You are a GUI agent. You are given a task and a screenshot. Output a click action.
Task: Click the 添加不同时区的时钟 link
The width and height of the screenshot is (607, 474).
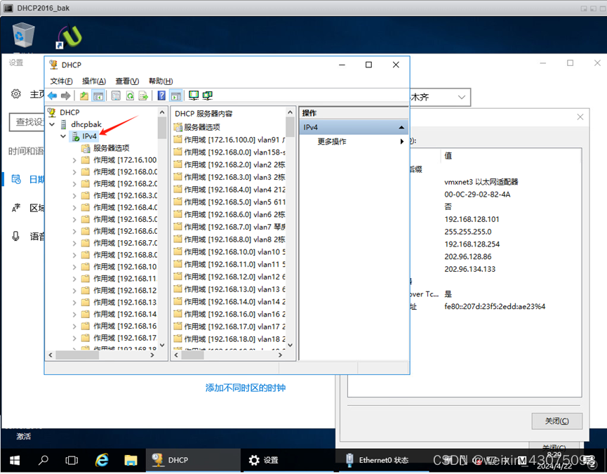click(x=245, y=388)
